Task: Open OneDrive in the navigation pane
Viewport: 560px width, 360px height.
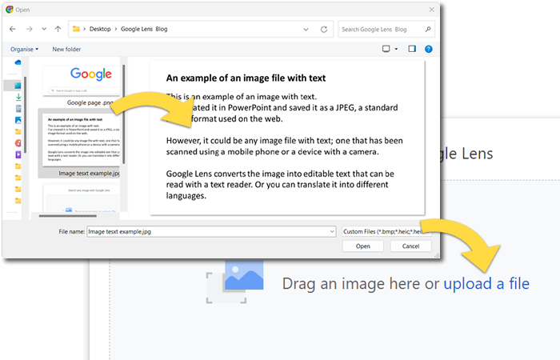Action: point(18,62)
